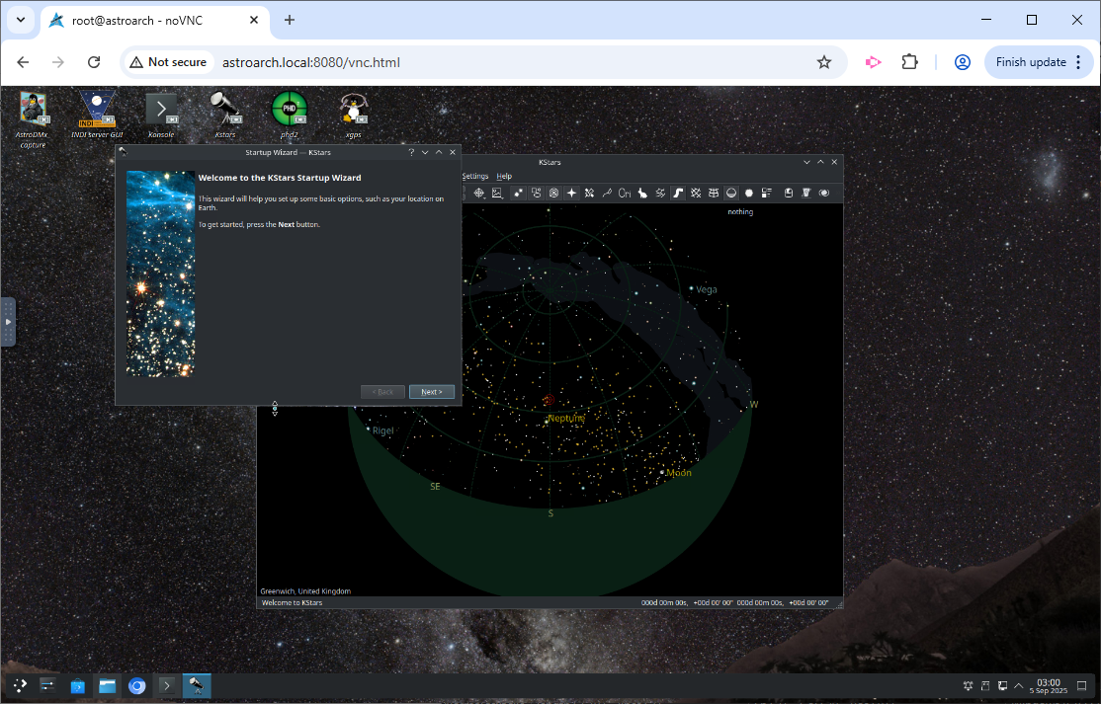Click the Ekos observatory dome icon
The width and height of the screenshot is (1101, 704).
point(806,193)
